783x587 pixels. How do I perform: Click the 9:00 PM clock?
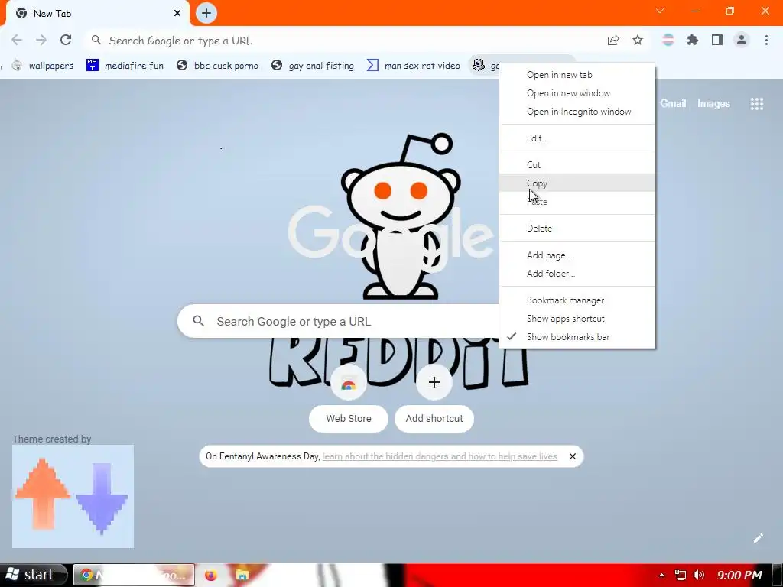coord(739,575)
